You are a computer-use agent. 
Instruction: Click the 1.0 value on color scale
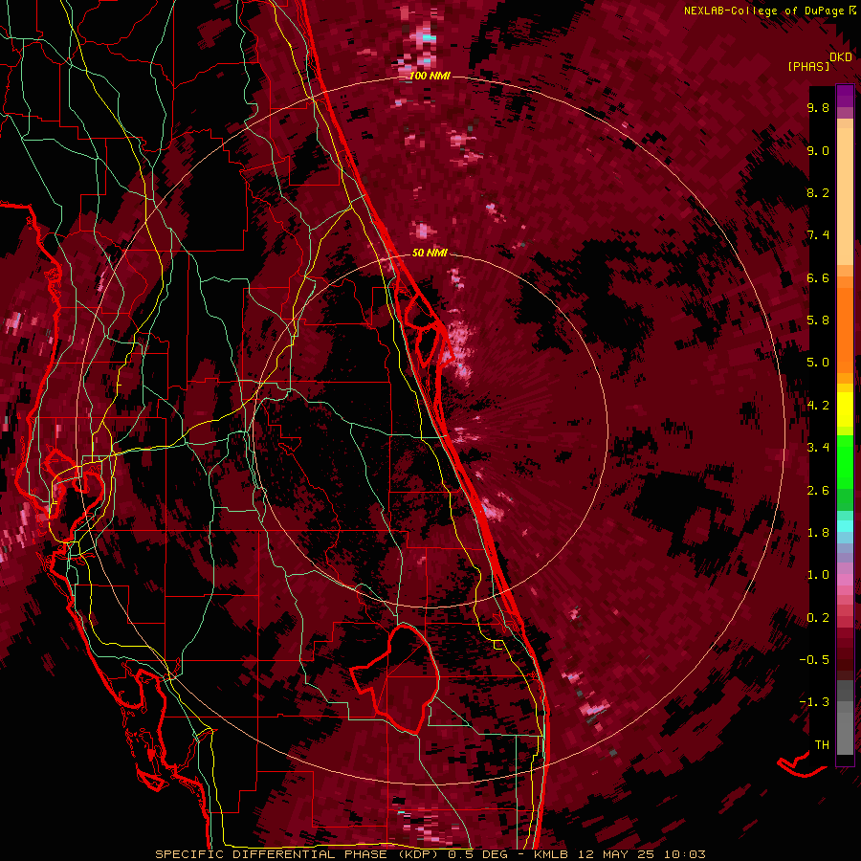(818, 576)
